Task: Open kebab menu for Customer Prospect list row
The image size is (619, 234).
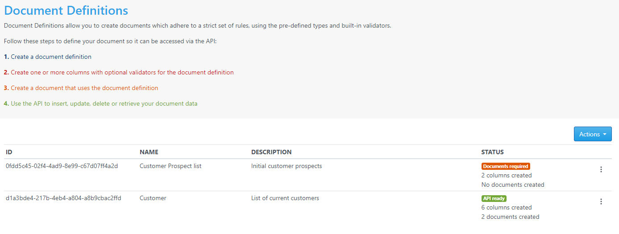Action: click(601, 169)
